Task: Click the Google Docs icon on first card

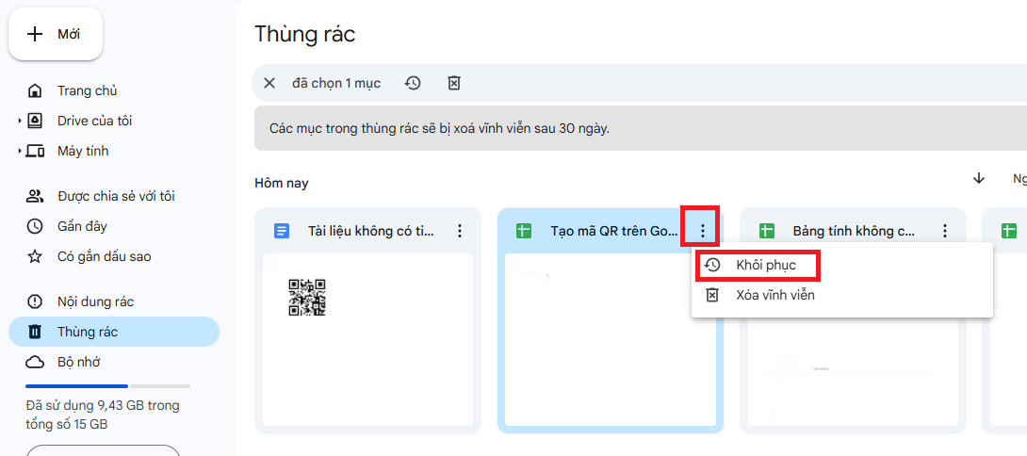Action: click(281, 231)
